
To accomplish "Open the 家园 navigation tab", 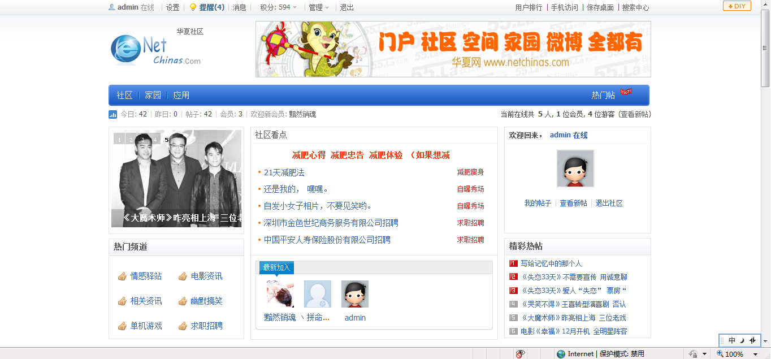I will click(x=153, y=96).
